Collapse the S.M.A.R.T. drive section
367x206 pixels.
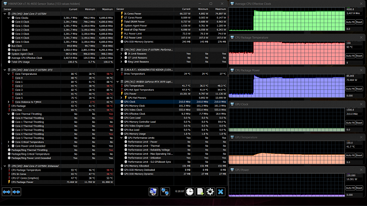pos(118,70)
